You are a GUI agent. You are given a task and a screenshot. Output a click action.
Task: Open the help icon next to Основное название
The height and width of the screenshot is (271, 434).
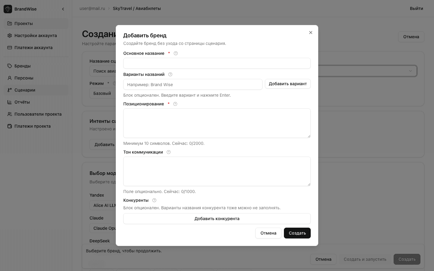(176, 53)
